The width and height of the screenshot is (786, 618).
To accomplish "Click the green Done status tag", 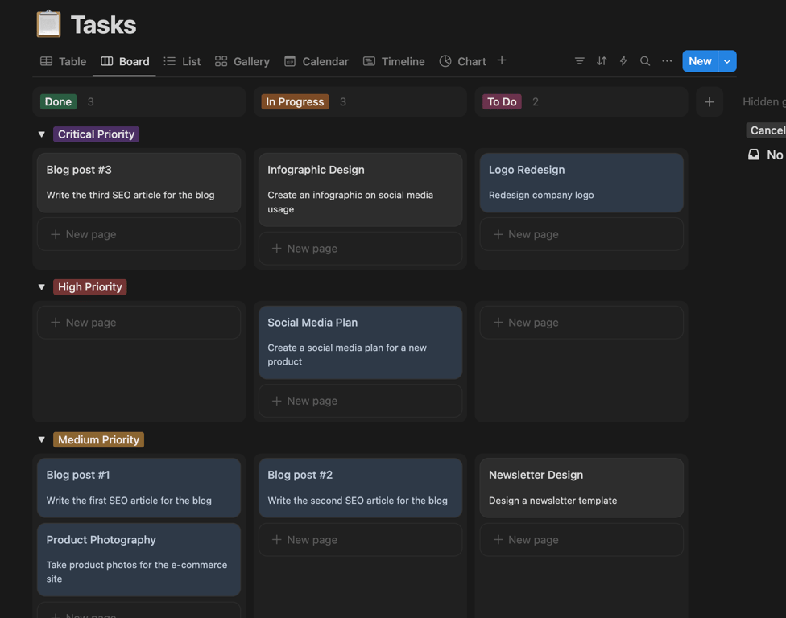I will 58,102.
